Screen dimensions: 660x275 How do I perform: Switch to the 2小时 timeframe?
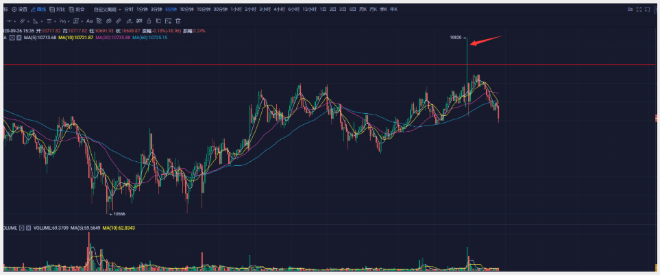click(x=250, y=10)
